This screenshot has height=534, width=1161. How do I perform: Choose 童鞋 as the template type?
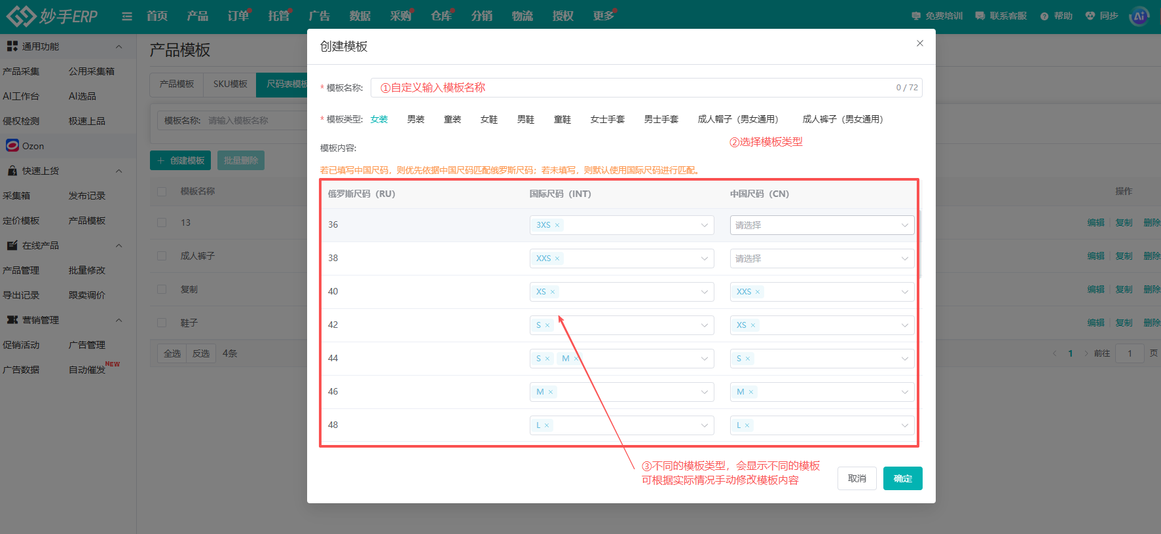562,119
